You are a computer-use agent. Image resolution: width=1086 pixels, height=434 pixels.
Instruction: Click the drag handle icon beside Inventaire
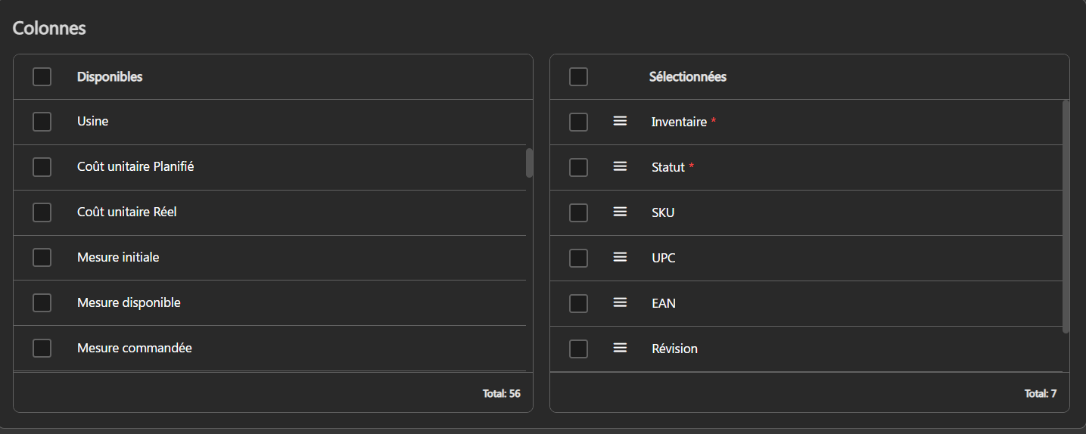click(620, 121)
